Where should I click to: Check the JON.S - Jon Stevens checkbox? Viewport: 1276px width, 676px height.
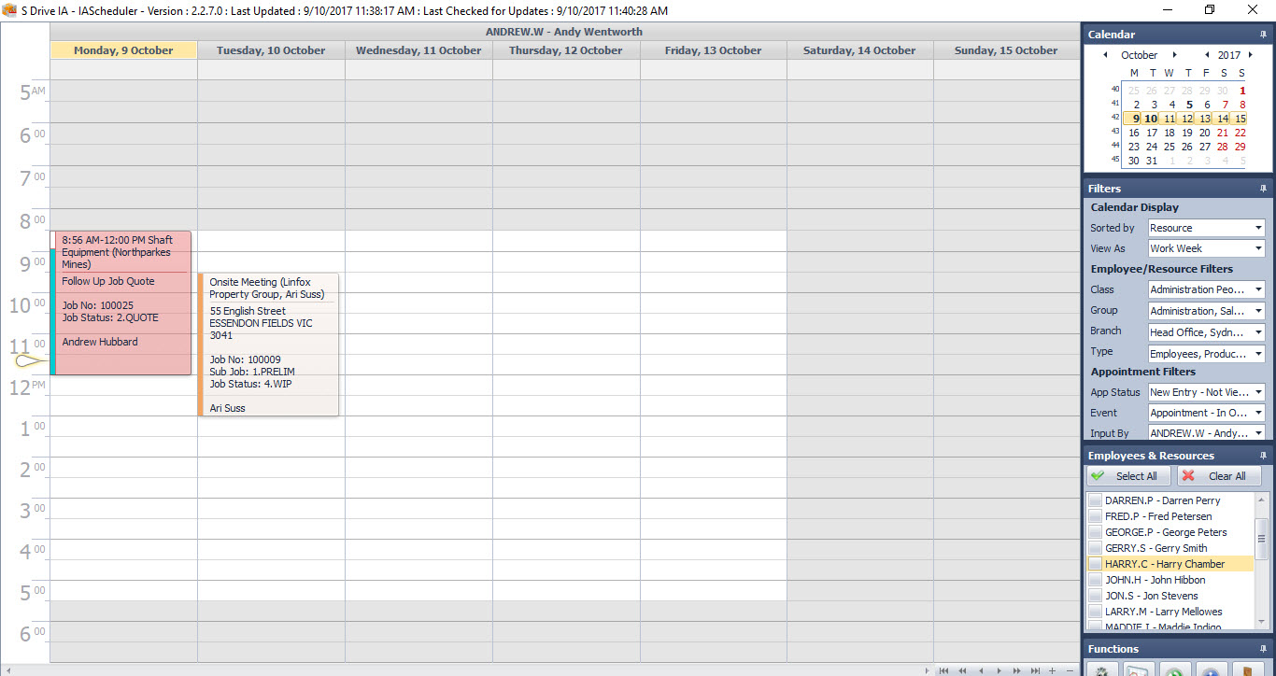(1096, 596)
